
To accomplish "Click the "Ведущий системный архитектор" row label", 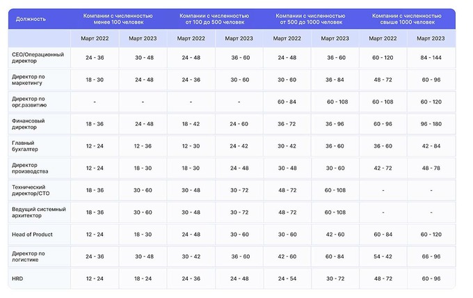I will (39, 212).
